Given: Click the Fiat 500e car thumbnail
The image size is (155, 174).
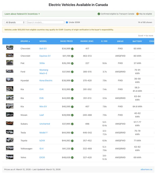Looking at the screenshot, I should [x=10, y=63].
